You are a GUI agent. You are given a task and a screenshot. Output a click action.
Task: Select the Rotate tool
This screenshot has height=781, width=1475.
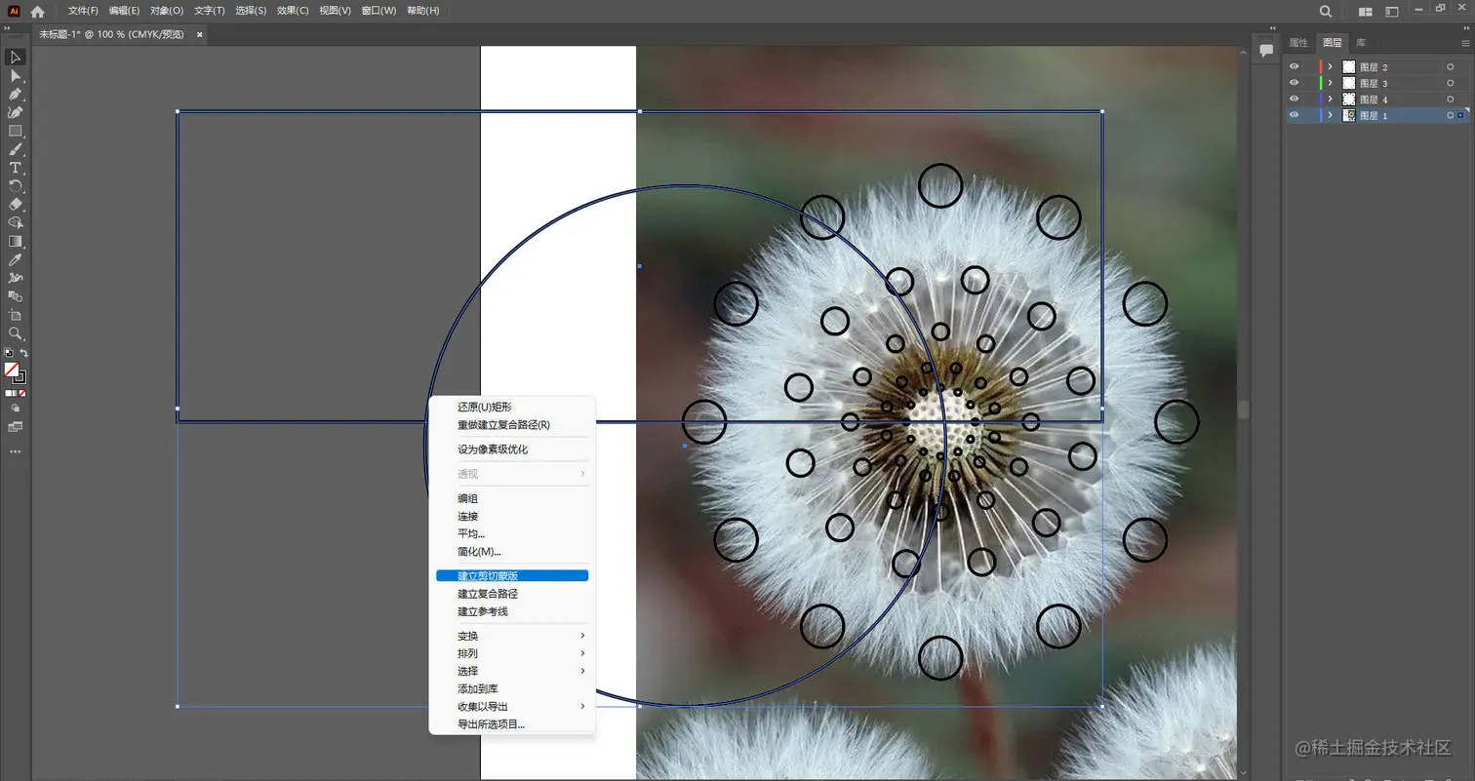(x=16, y=186)
